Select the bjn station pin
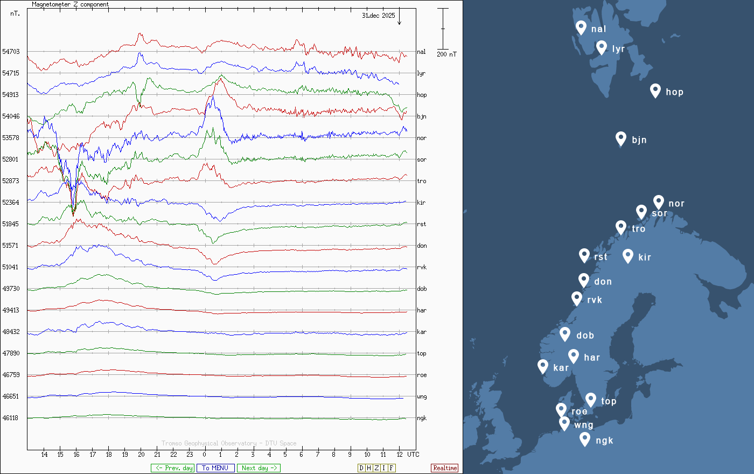The height and width of the screenshot is (474, 754). (621, 138)
